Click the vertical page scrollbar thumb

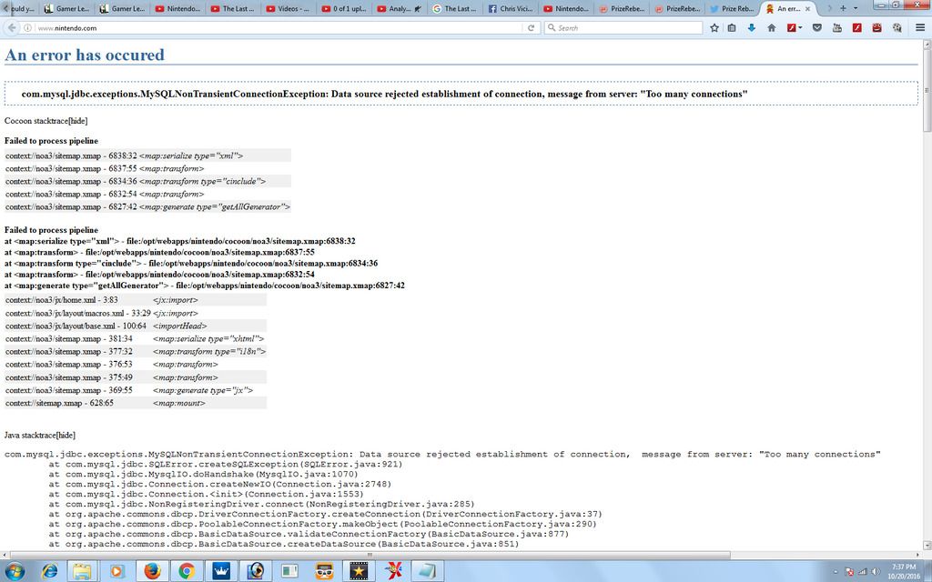point(927,90)
